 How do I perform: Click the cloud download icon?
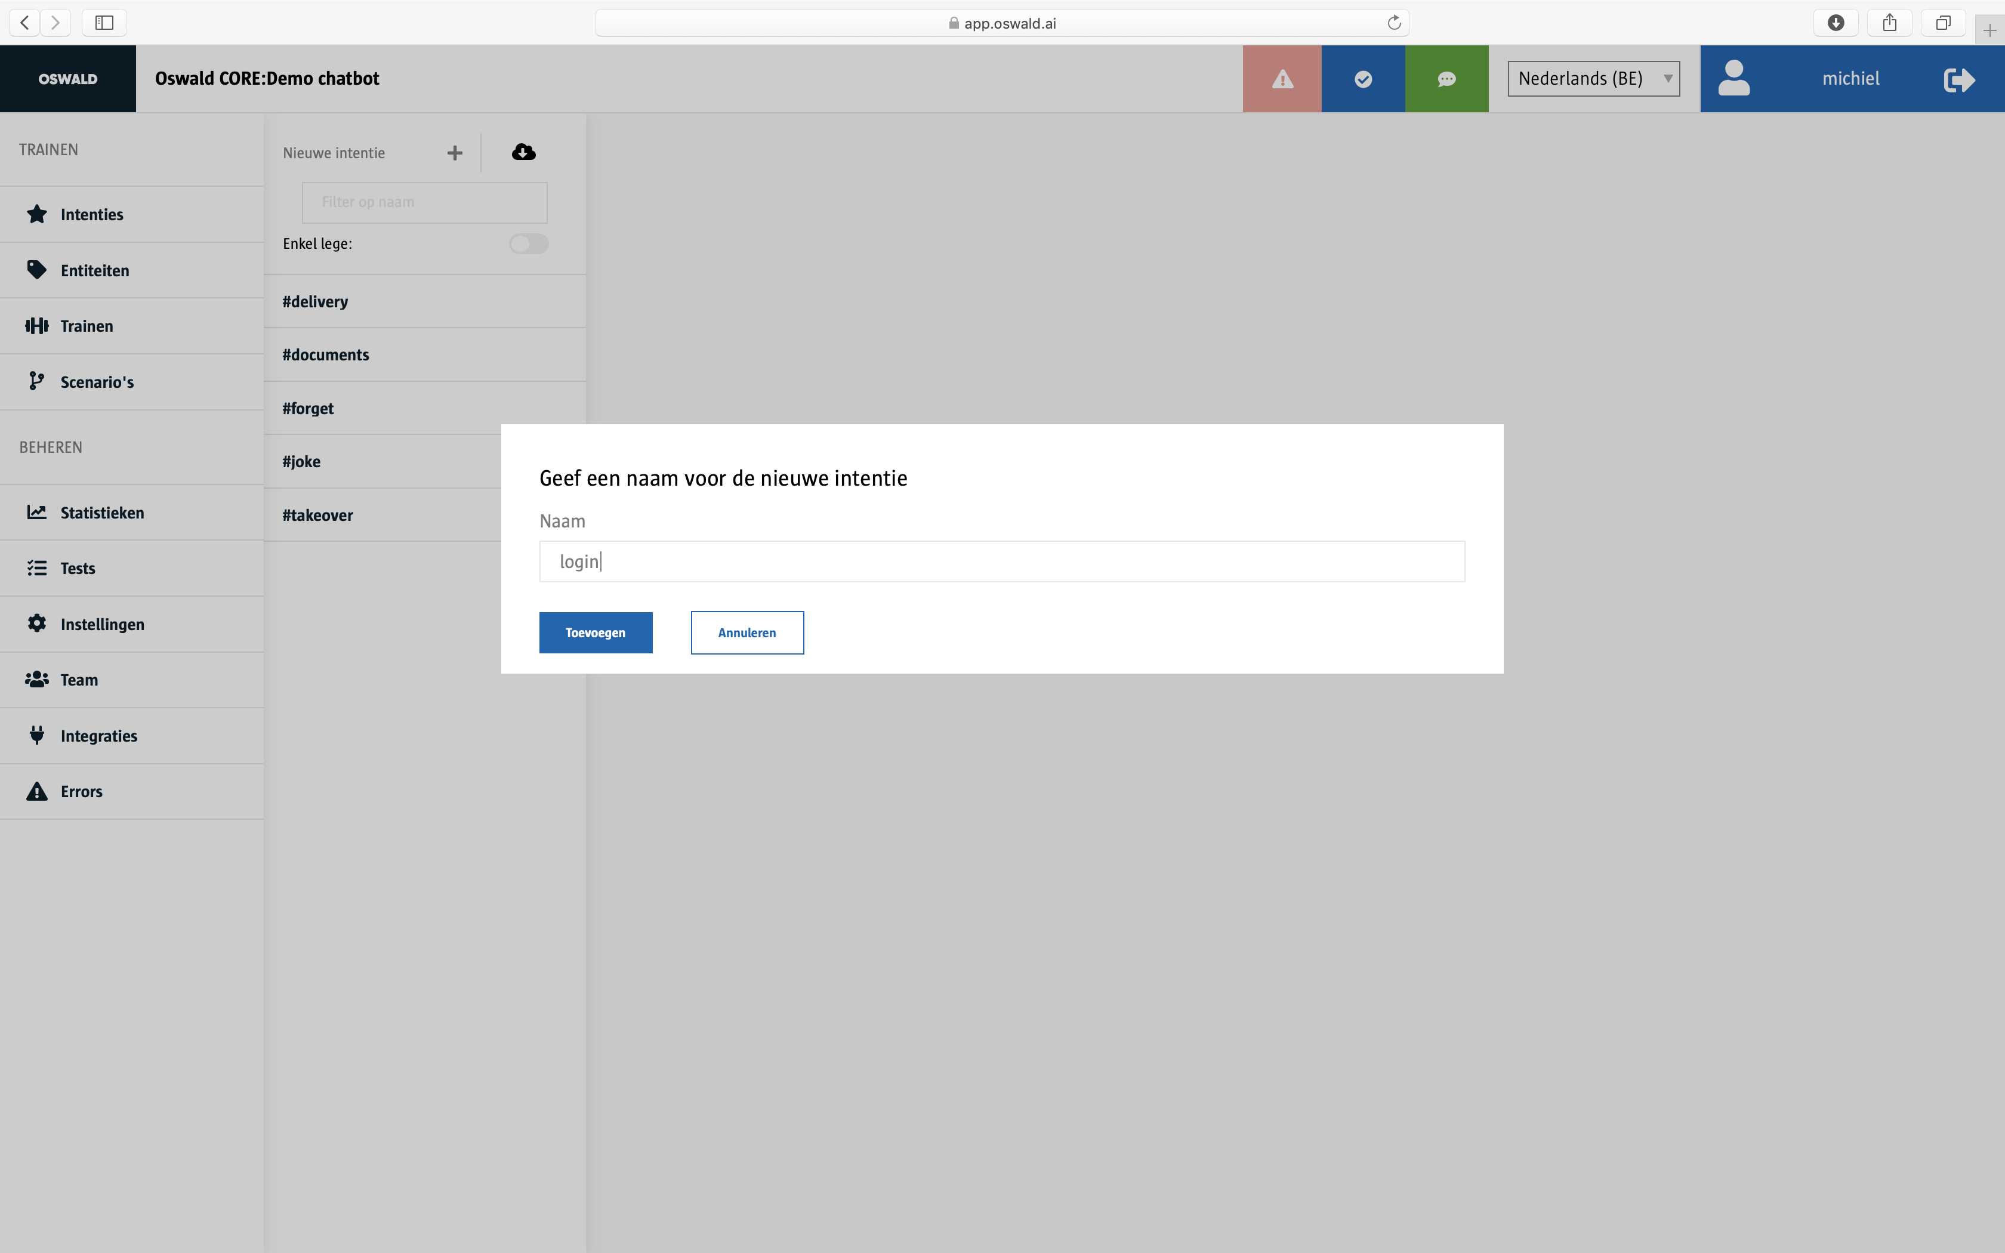(523, 152)
